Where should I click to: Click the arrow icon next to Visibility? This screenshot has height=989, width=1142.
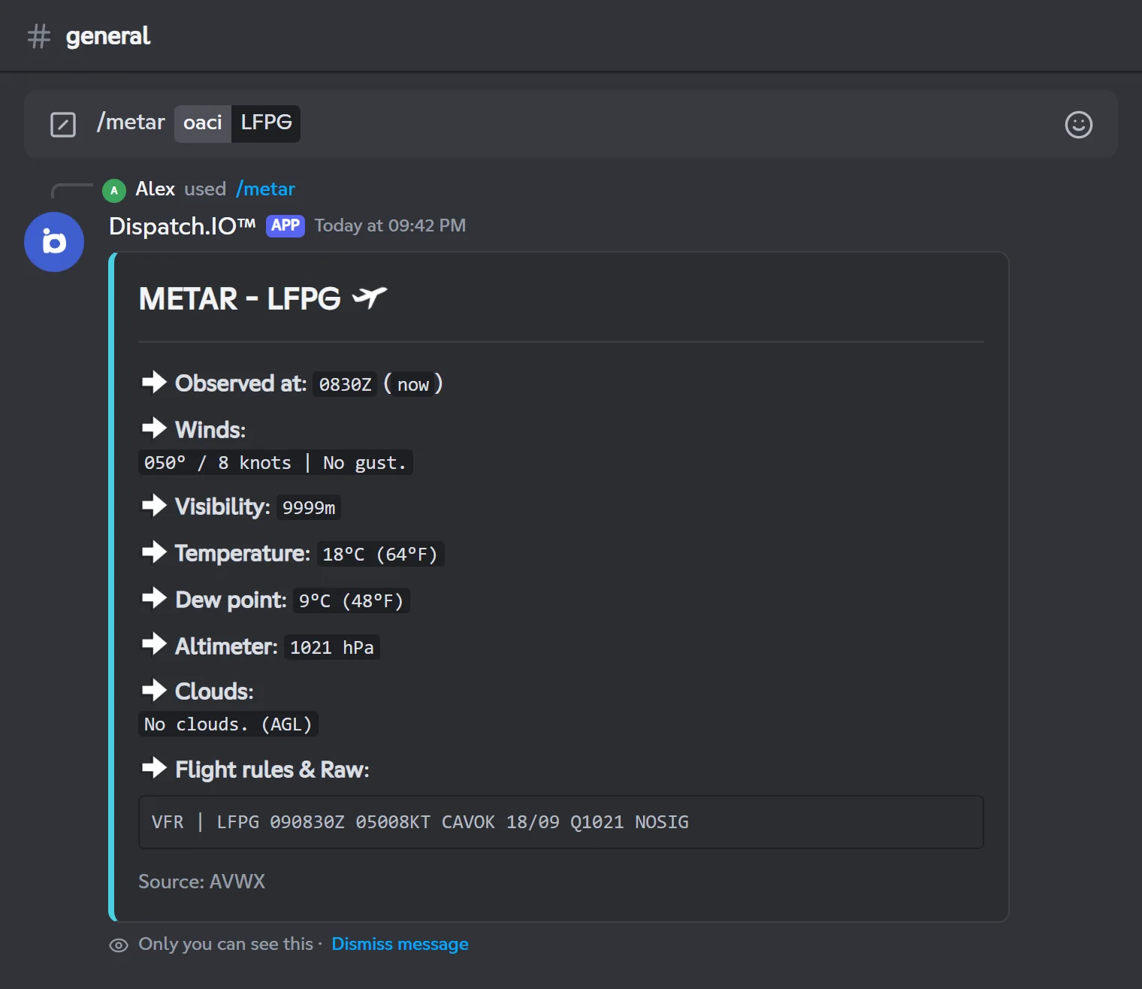[154, 506]
